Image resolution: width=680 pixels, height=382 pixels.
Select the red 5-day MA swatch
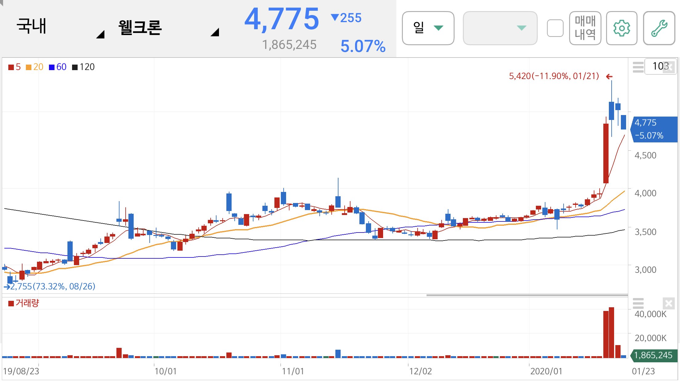pyautogui.click(x=11, y=67)
